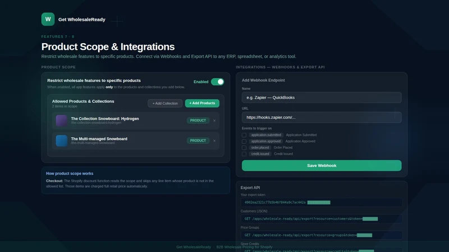Remove The Collection Snowboard: Hydrogen item
The height and width of the screenshot is (252, 449).
(214, 120)
